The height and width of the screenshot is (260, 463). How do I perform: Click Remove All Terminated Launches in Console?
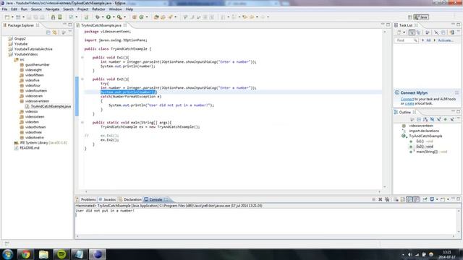387,199
